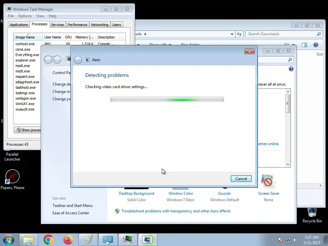Click search magnifier in Personalization window

290,60
